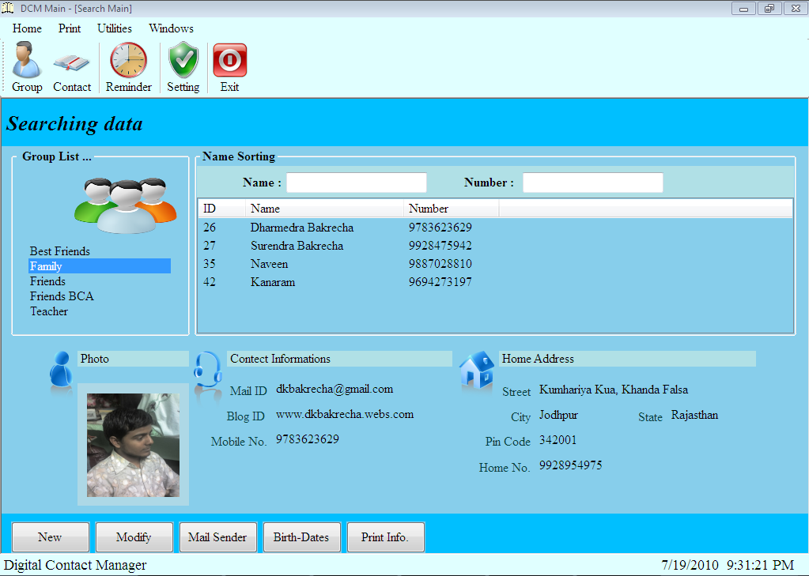809x576 pixels.
Task: Open the Utilities menu
Action: coord(115,28)
